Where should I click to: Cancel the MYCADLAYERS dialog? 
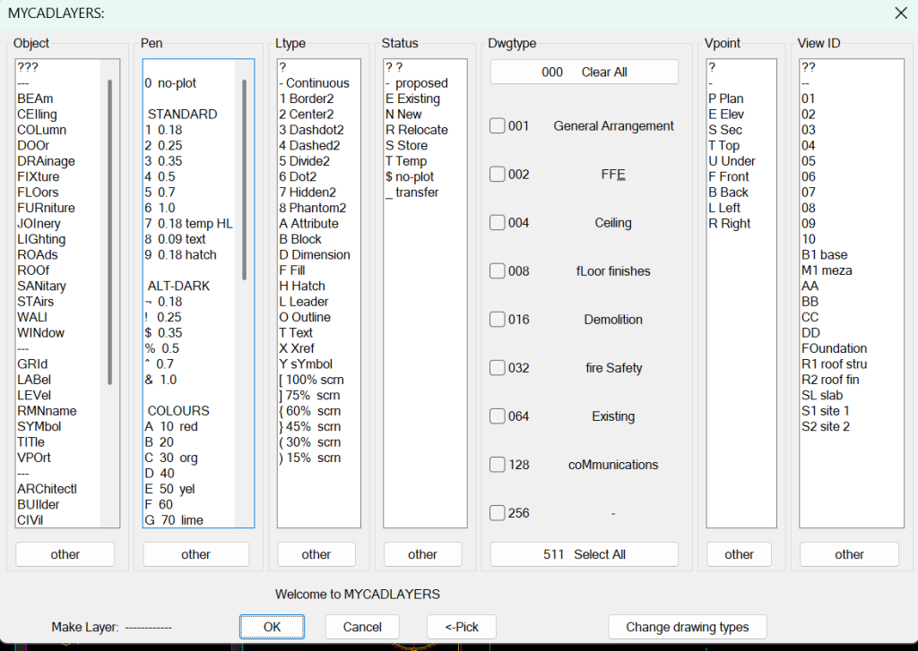[362, 627]
